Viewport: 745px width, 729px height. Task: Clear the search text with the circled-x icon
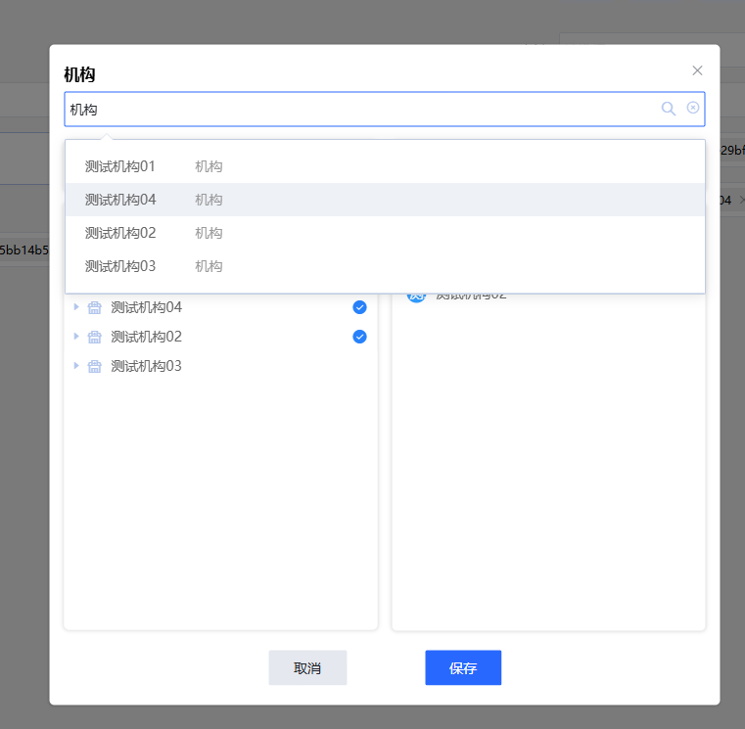(693, 108)
